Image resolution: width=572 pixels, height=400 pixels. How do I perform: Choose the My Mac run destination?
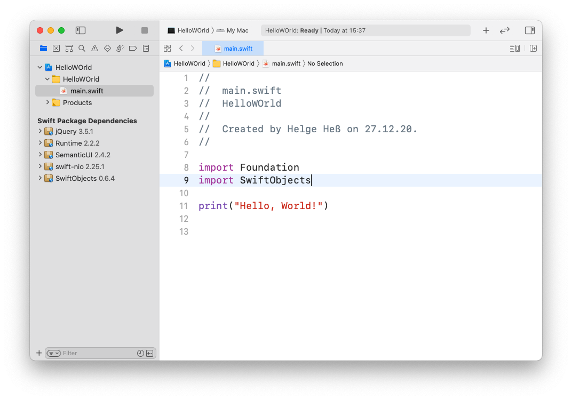pos(233,30)
